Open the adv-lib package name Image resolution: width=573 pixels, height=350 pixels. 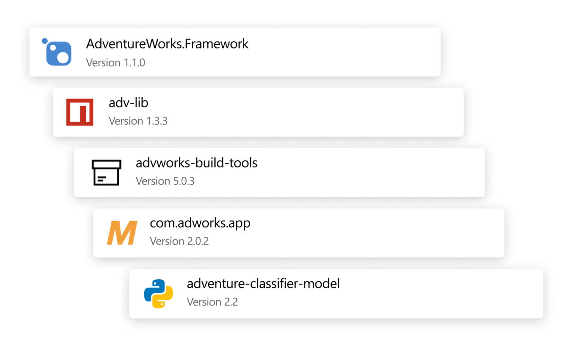128,103
